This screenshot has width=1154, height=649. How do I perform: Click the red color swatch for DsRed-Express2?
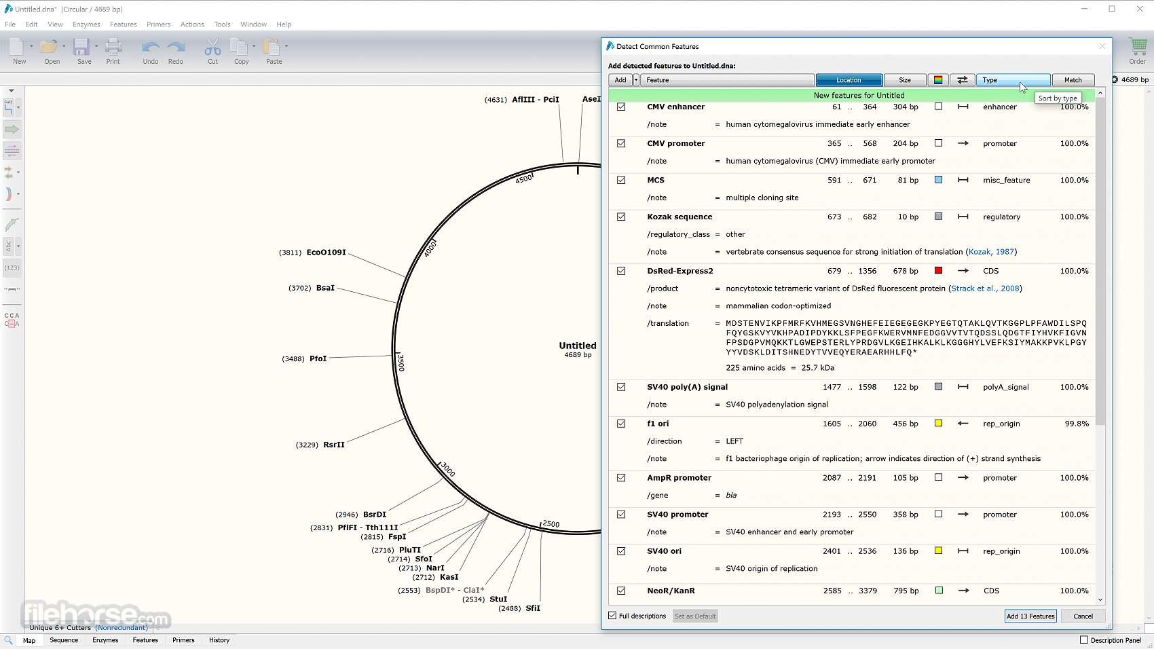[x=938, y=271]
